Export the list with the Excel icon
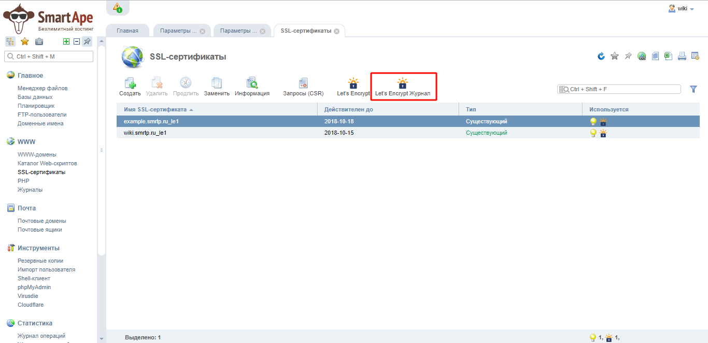The image size is (708, 343). click(x=669, y=56)
